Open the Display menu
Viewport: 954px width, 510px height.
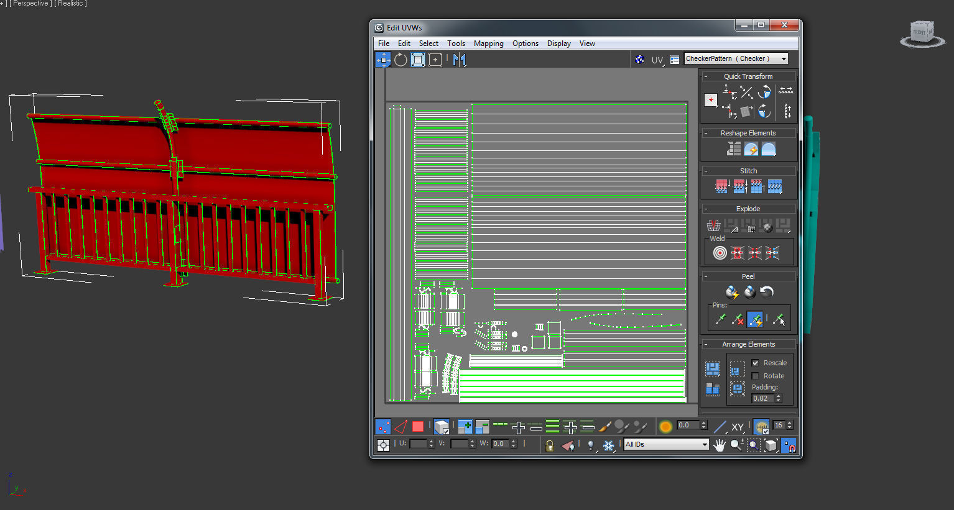(559, 43)
